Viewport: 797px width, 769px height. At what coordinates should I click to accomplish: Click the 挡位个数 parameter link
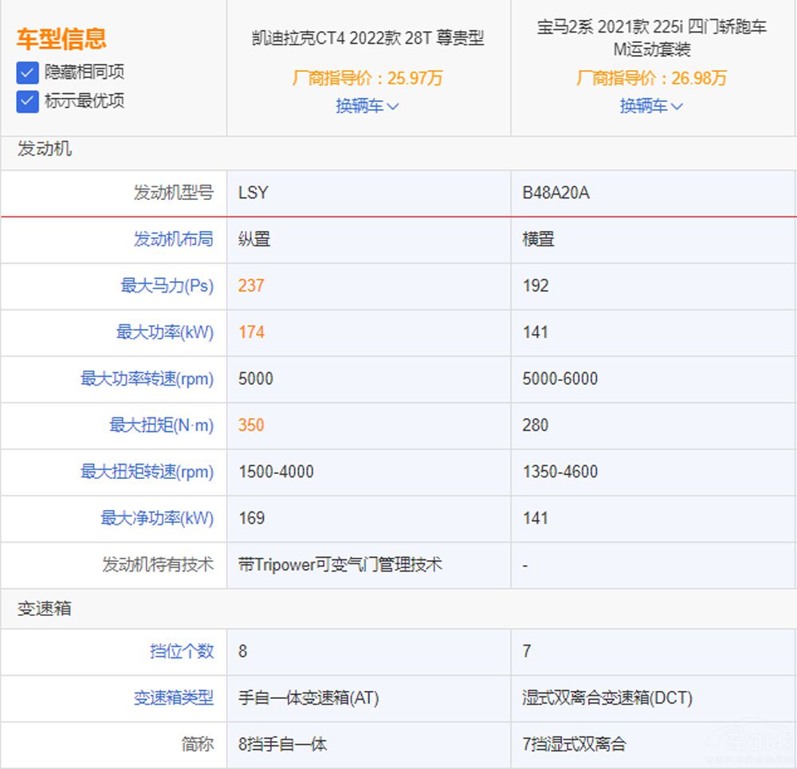[182, 651]
